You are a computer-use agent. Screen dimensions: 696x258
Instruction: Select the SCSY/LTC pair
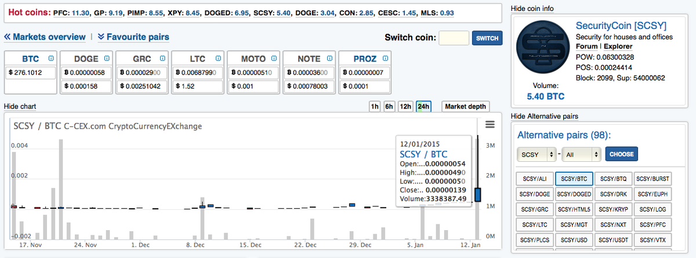coord(534,224)
